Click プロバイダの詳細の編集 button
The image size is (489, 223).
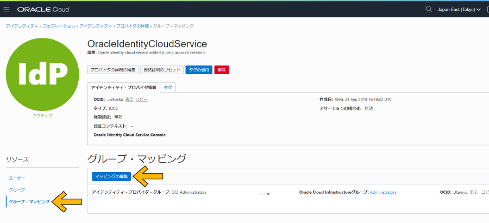[112, 70]
